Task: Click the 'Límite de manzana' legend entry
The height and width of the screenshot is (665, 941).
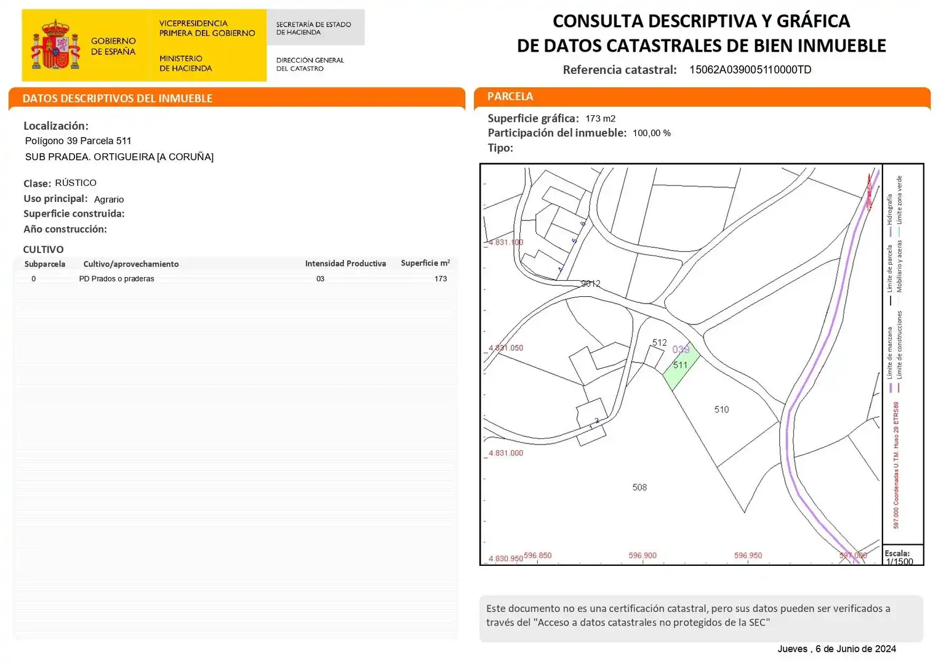Action: pyautogui.click(x=889, y=359)
